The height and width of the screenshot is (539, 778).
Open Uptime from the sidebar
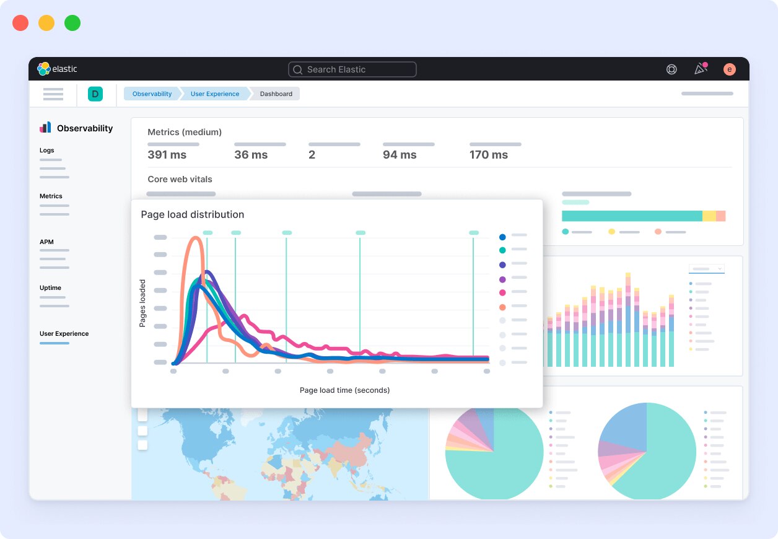tap(50, 287)
